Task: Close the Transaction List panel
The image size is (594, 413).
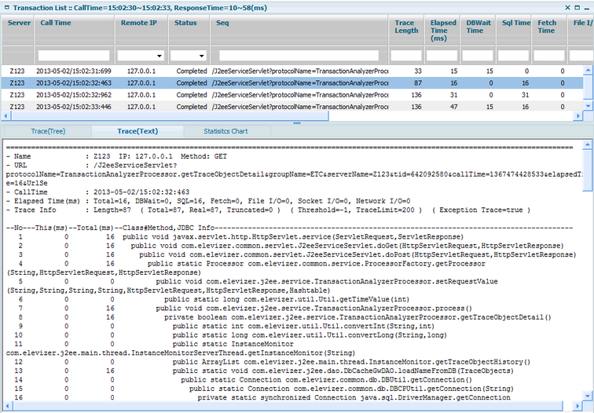Action: pyautogui.click(x=567, y=8)
